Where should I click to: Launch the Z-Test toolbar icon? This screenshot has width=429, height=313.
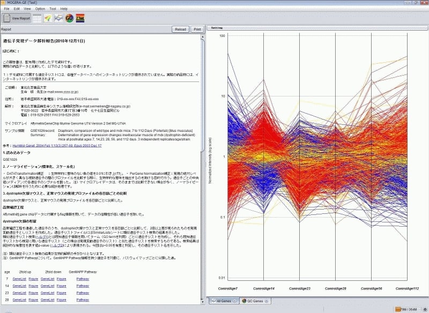point(79,18)
